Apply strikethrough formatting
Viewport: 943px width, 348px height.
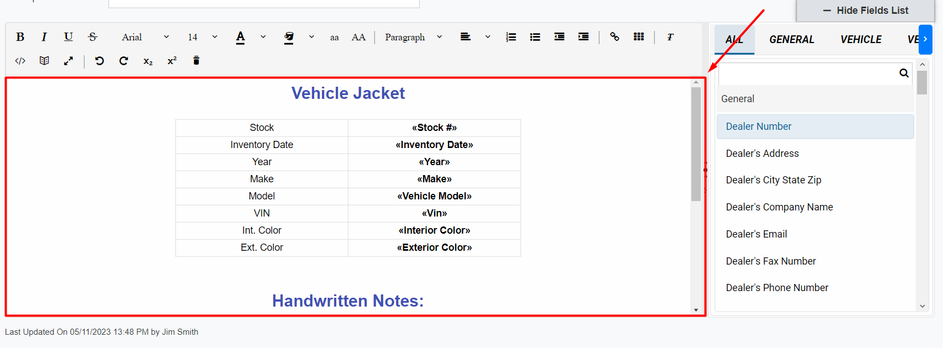tap(93, 37)
